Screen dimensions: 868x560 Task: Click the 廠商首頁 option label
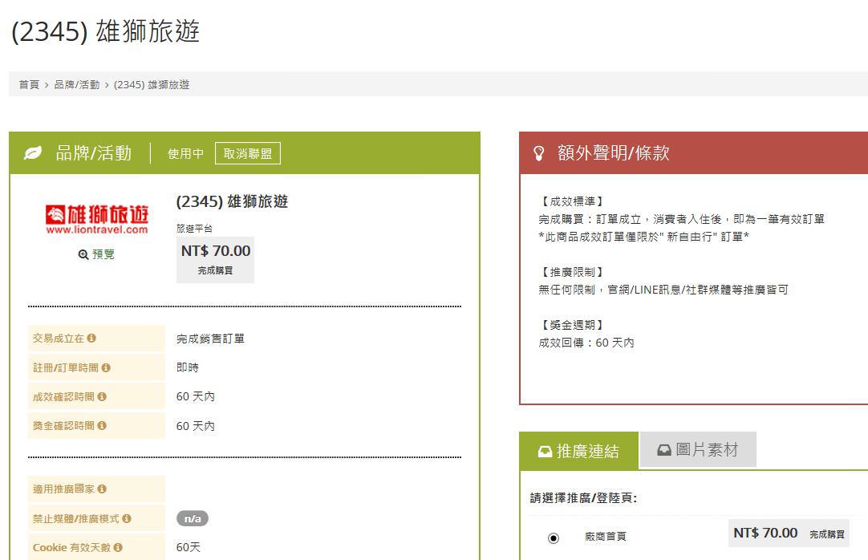(x=606, y=537)
